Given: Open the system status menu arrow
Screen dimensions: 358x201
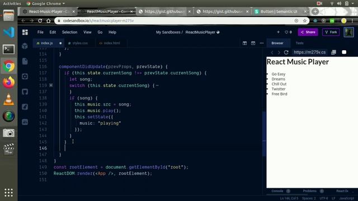Looking at the screenshot, I should pyautogui.click(x=353, y=4).
